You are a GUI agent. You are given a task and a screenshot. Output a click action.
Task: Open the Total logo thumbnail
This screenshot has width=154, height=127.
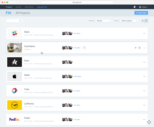click(15, 91)
